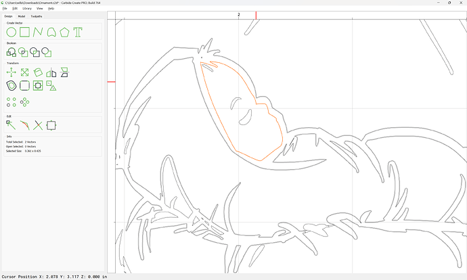Open the Linear Array tool
467x280 pixels.
click(12, 102)
